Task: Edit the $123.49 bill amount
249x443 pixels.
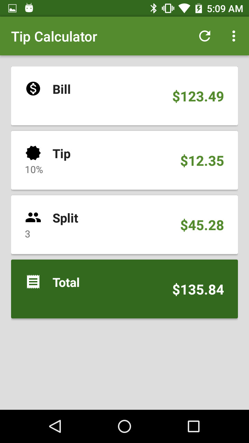Action: 198,97
